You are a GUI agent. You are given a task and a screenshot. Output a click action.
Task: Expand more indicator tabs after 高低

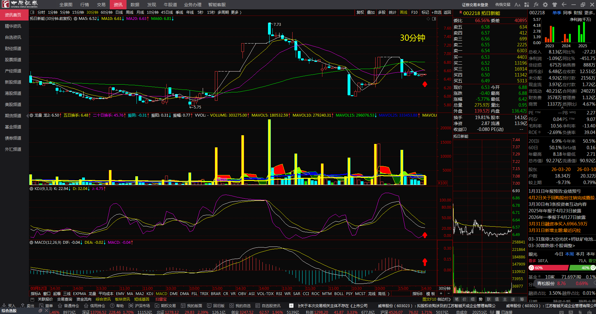388,293
